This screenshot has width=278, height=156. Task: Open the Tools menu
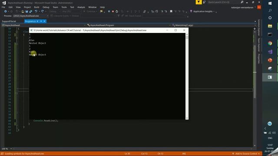point(64,7)
